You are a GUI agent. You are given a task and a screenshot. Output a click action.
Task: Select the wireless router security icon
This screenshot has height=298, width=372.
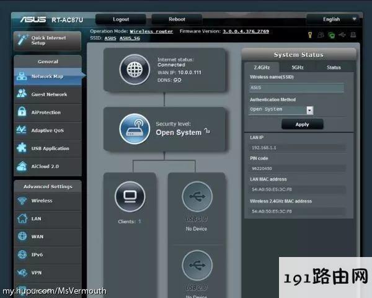tap(135, 129)
